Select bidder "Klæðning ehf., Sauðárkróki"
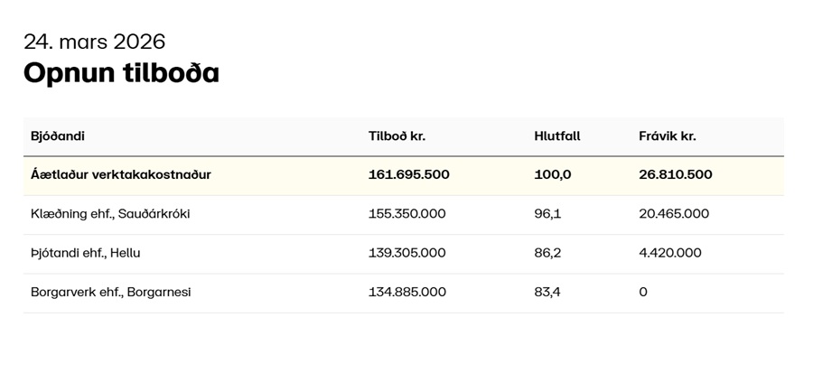Image resolution: width=813 pixels, height=392 pixels. (110, 214)
